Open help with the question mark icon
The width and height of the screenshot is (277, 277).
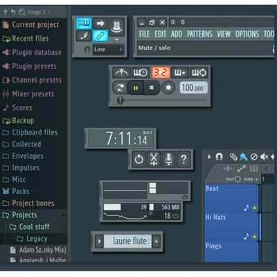pos(184,159)
